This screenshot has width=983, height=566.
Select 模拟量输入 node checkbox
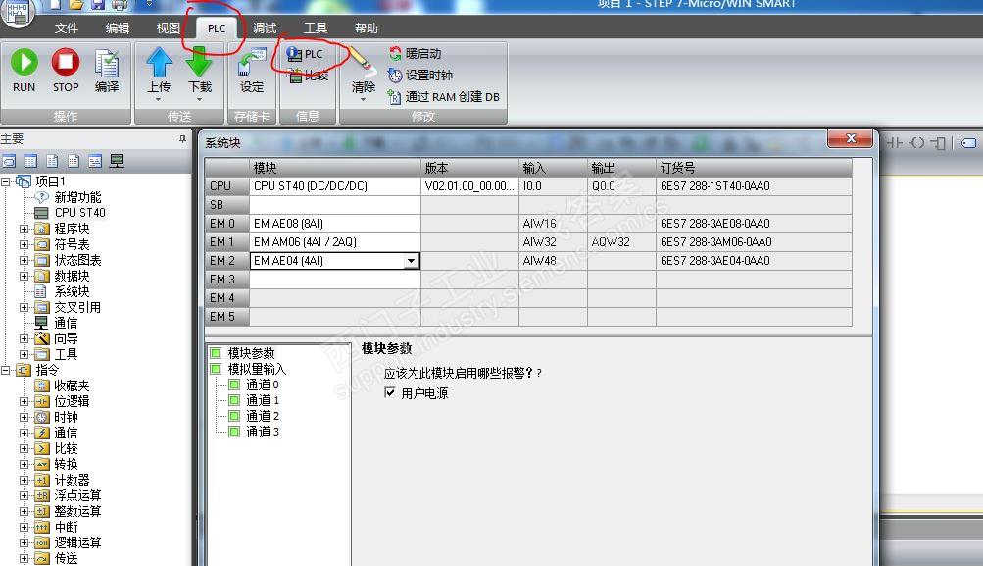tap(217, 368)
